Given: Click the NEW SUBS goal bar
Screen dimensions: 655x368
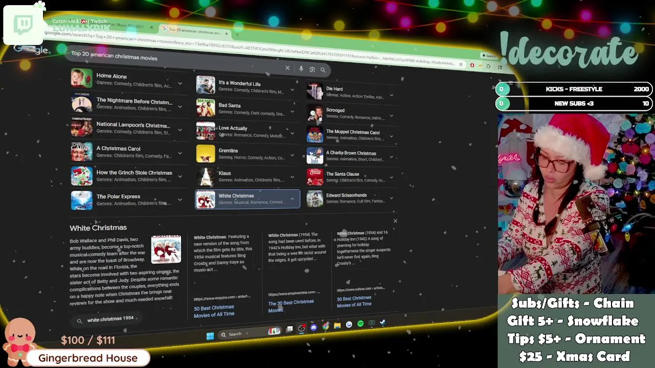Looking at the screenshot, I should pos(574,103).
